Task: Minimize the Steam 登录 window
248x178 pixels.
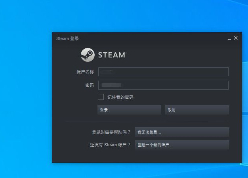Action: (229, 38)
